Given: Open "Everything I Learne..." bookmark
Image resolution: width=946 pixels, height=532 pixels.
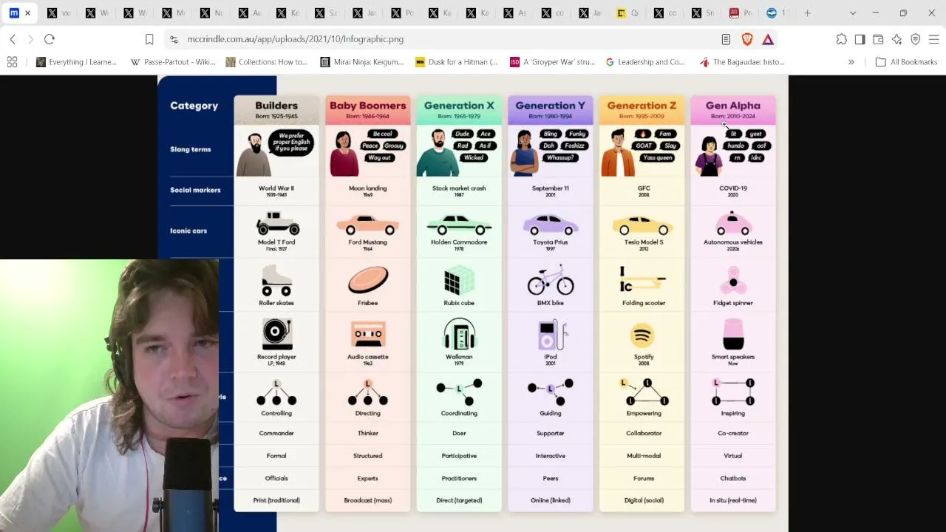Looking at the screenshot, I should coord(76,62).
